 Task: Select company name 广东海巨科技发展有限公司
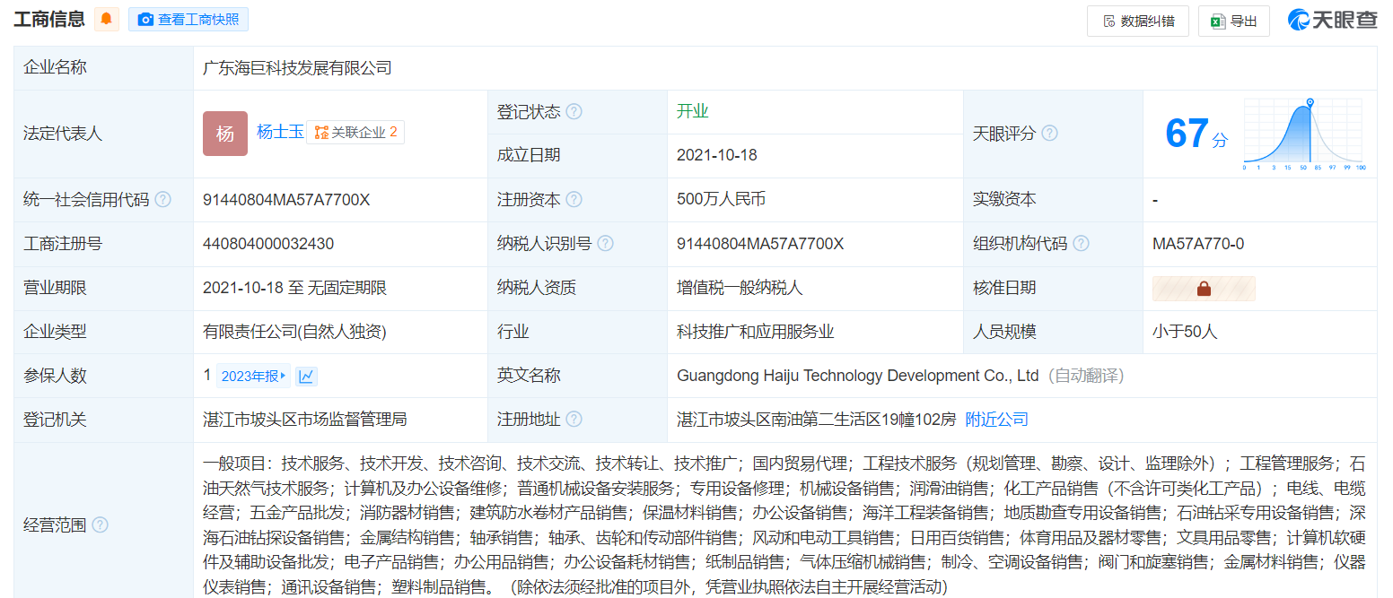298,68
